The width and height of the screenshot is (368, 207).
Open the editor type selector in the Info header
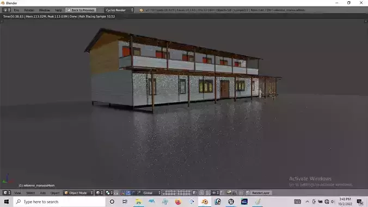7,10
